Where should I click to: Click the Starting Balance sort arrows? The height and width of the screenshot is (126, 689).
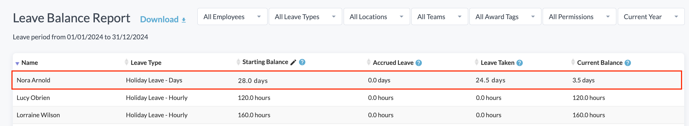(x=238, y=62)
